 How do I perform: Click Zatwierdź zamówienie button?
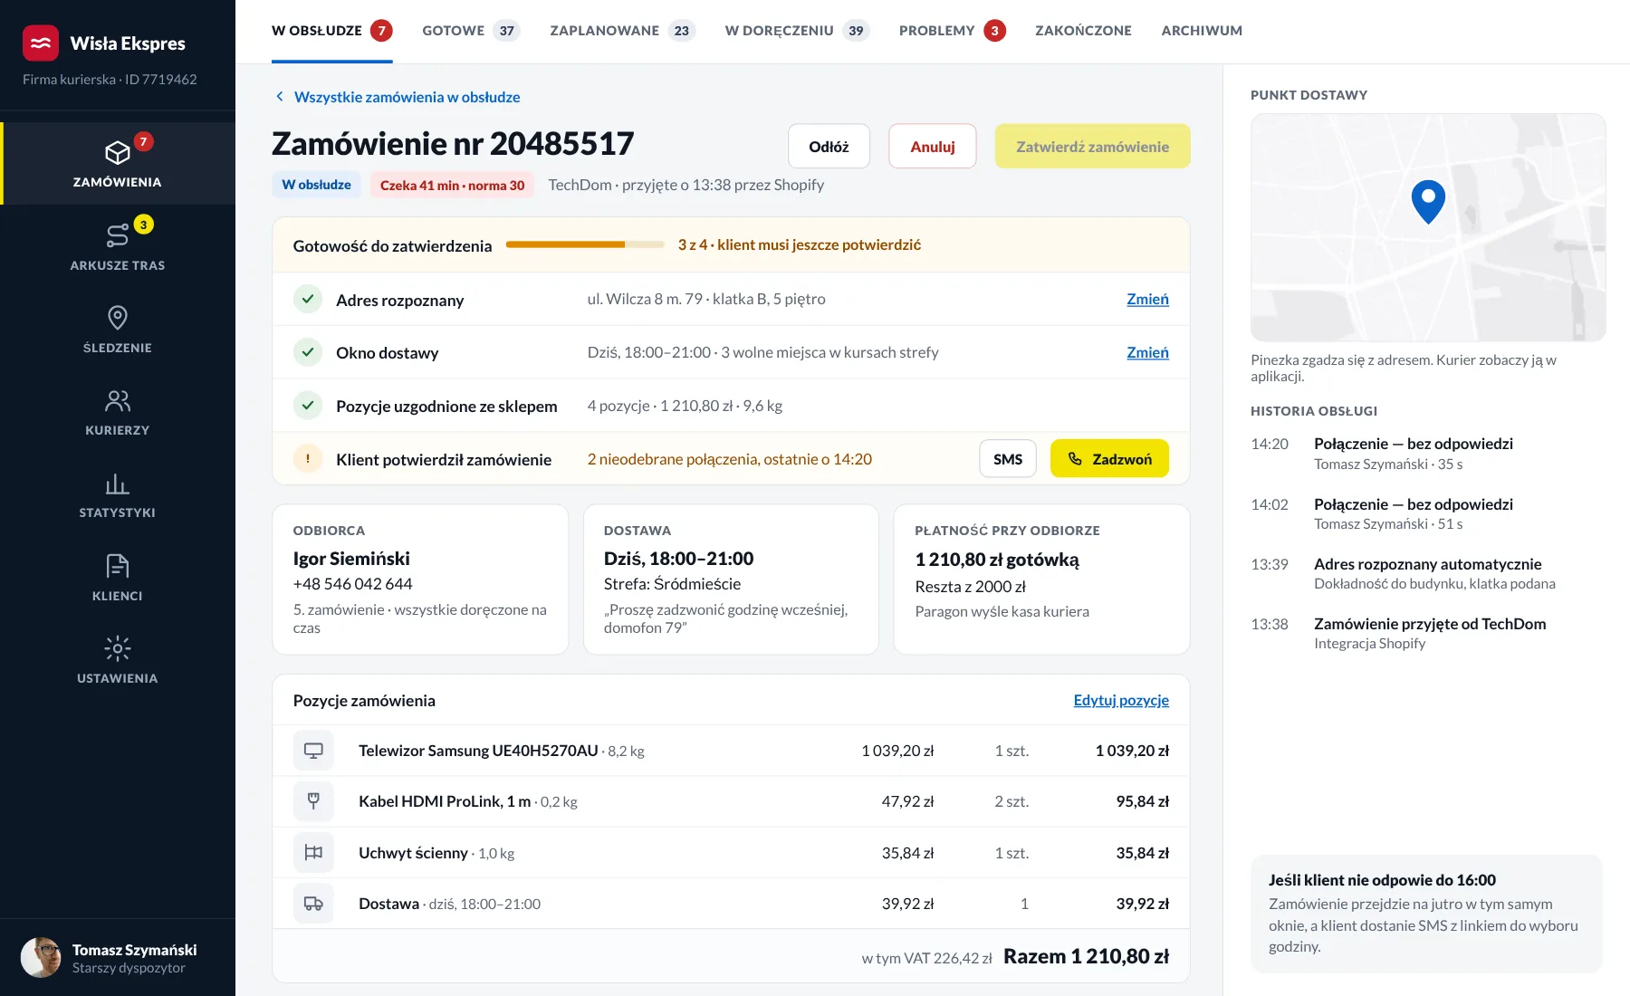tap(1092, 147)
